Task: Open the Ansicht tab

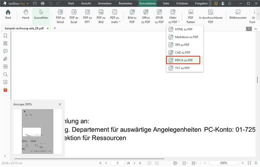Action: (86, 3)
